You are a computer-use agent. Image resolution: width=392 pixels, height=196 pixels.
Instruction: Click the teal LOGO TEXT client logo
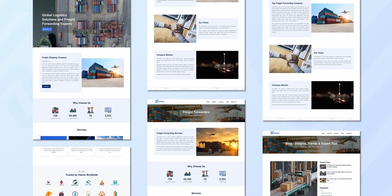pos(88,183)
